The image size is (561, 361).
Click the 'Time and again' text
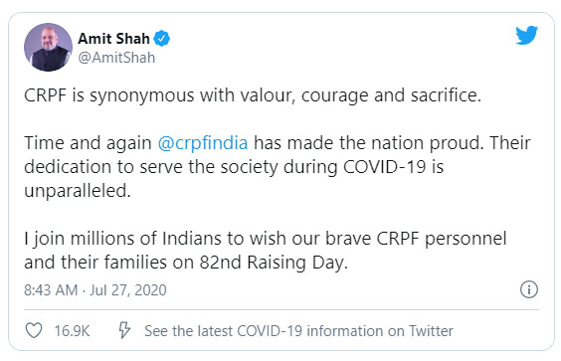point(88,143)
